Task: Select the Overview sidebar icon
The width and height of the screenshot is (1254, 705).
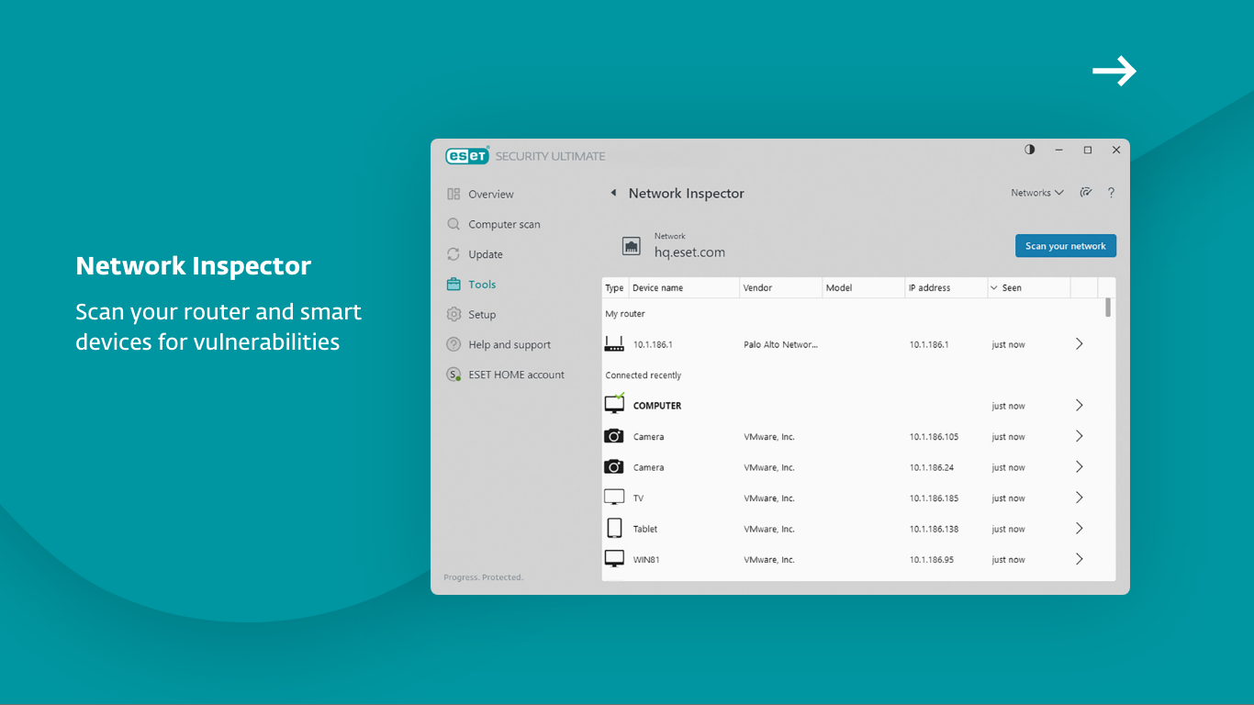Action: click(x=453, y=194)
